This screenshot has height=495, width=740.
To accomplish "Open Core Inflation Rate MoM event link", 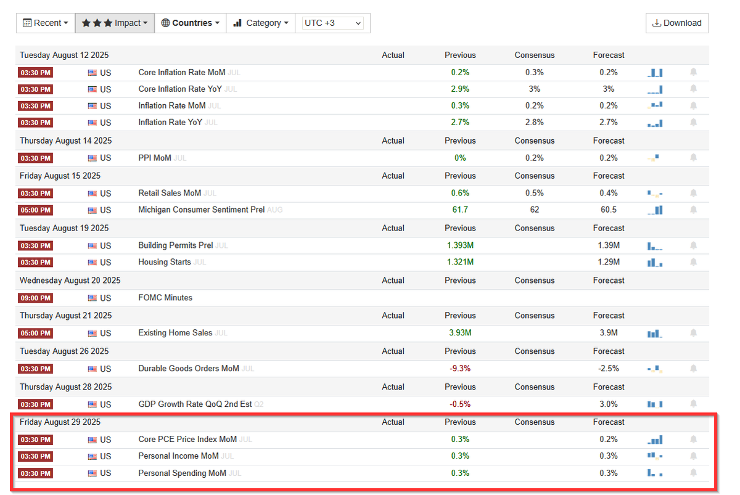I will tap(182, 72).
